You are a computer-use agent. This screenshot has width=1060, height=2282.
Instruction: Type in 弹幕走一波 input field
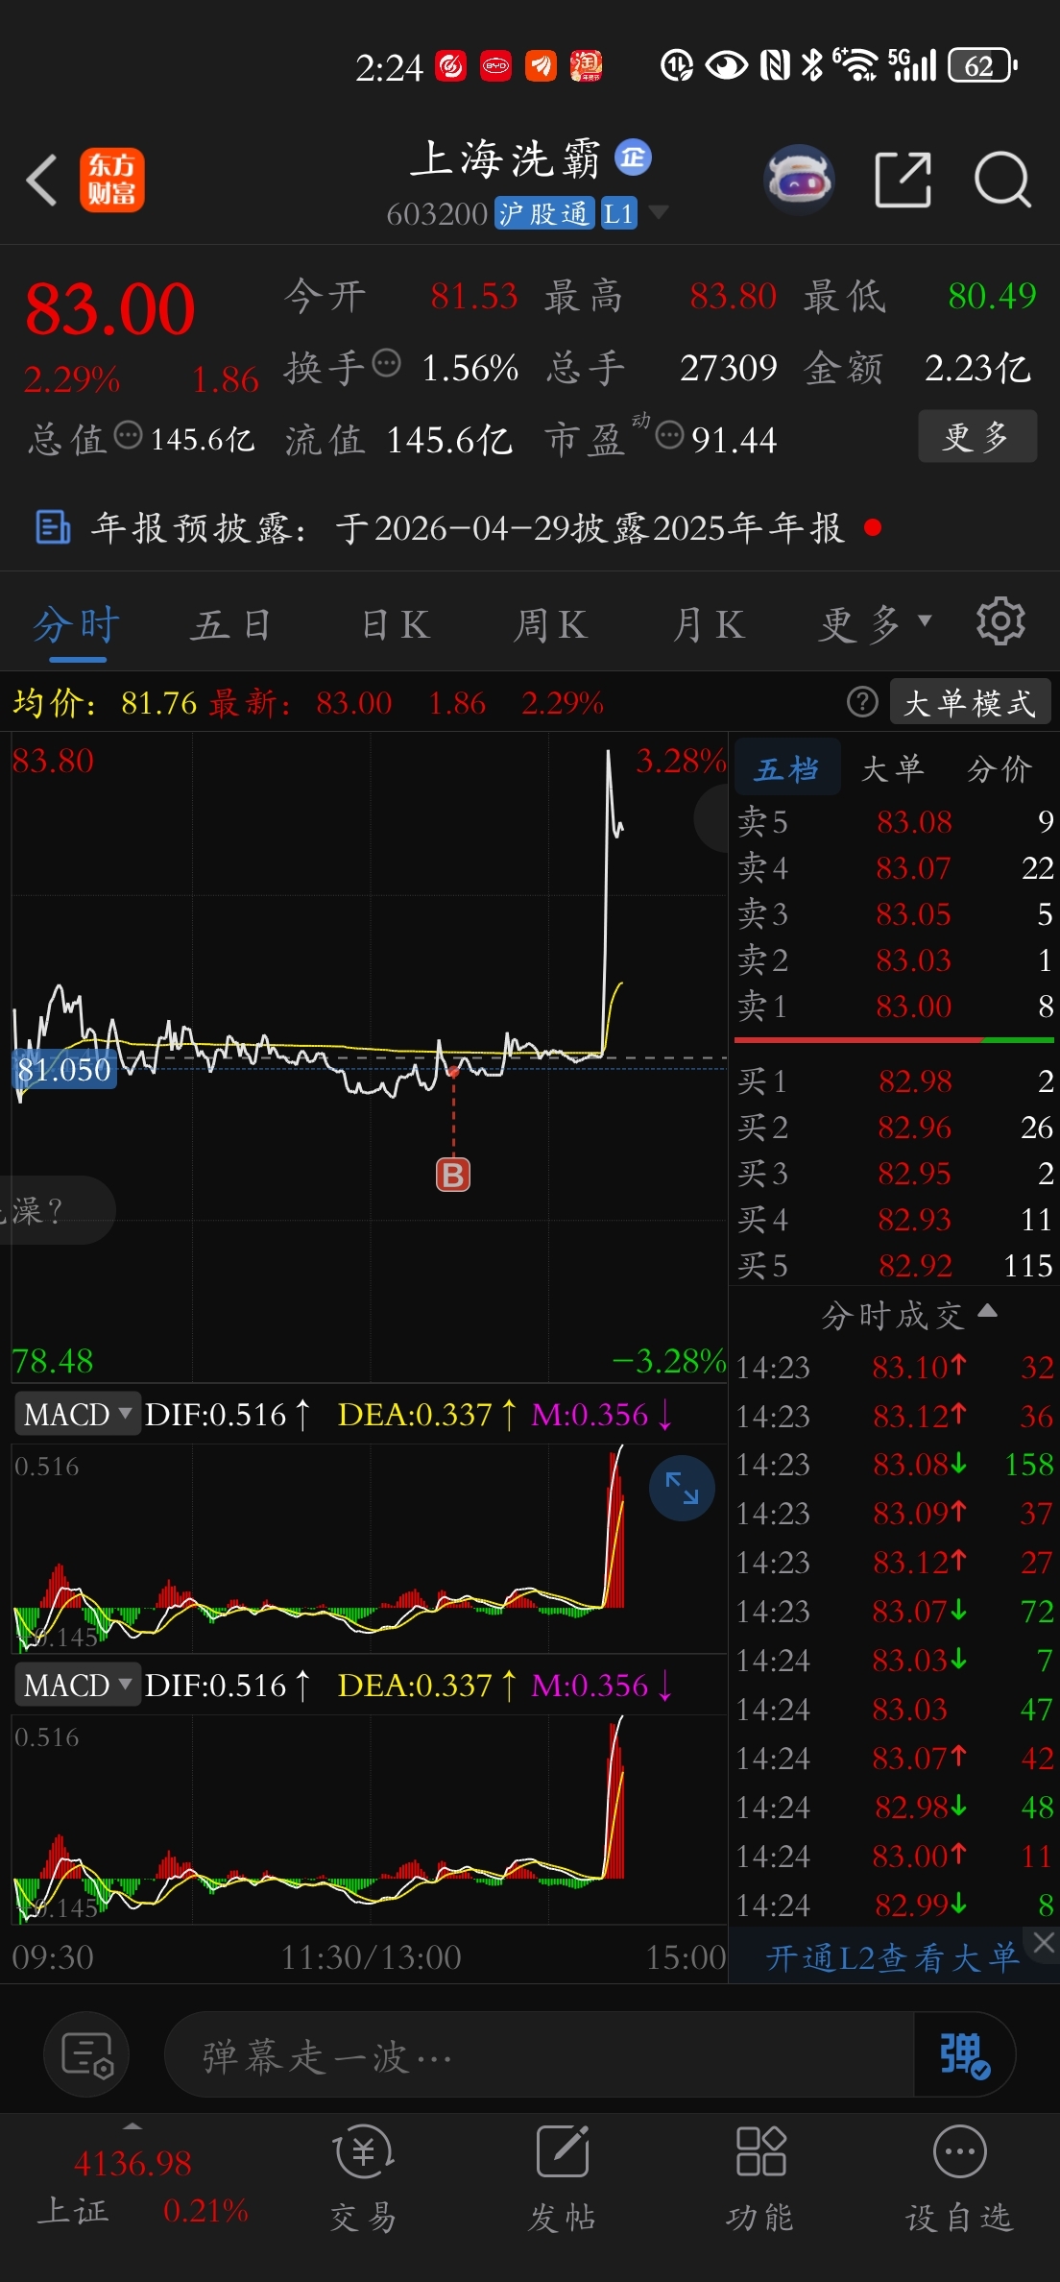point(540,2054)
